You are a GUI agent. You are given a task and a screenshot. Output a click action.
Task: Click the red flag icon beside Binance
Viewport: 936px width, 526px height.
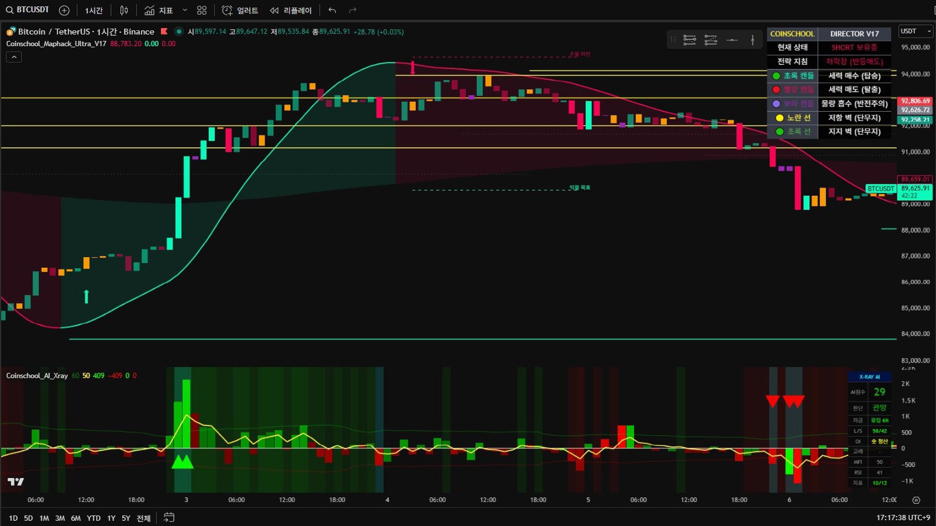164,32
